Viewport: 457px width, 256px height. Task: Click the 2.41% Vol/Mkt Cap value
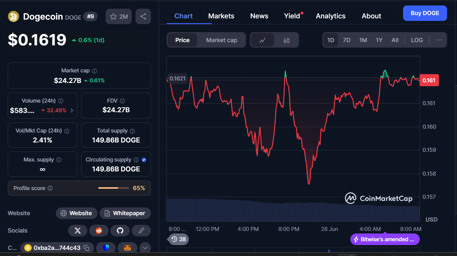click(42, 140)
